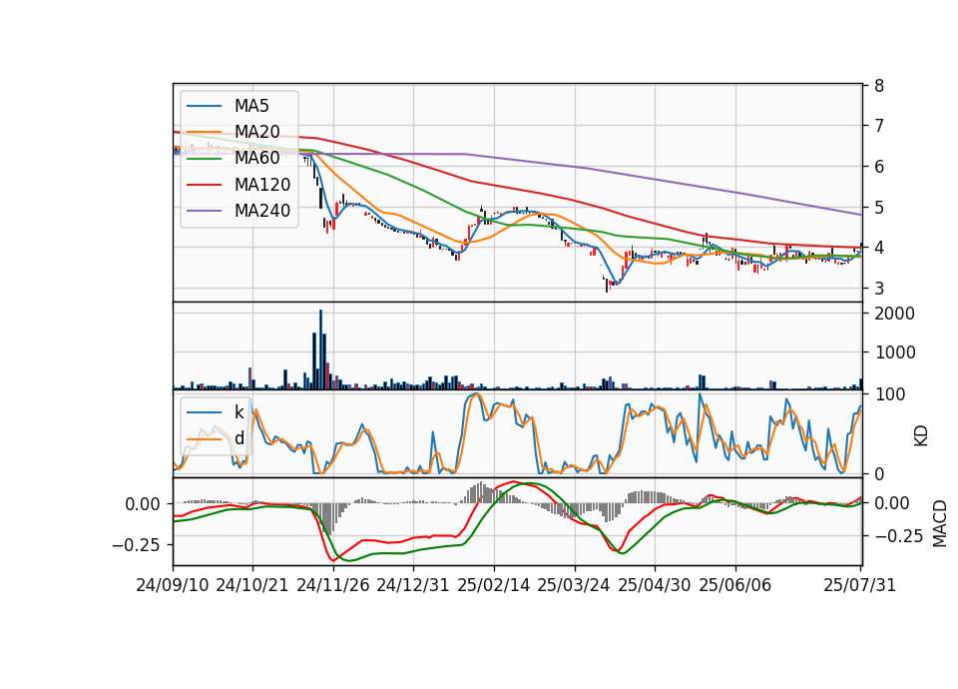Click the red MA120 legend line sample

(x=204, y=185)
